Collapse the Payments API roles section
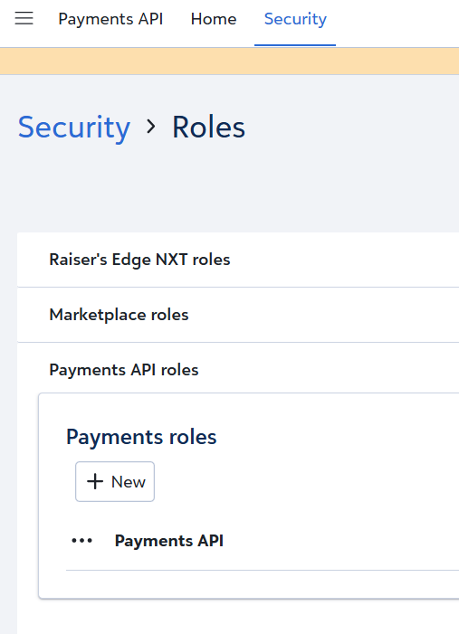This screenshot has height=634, width=459. pos(238,370)
